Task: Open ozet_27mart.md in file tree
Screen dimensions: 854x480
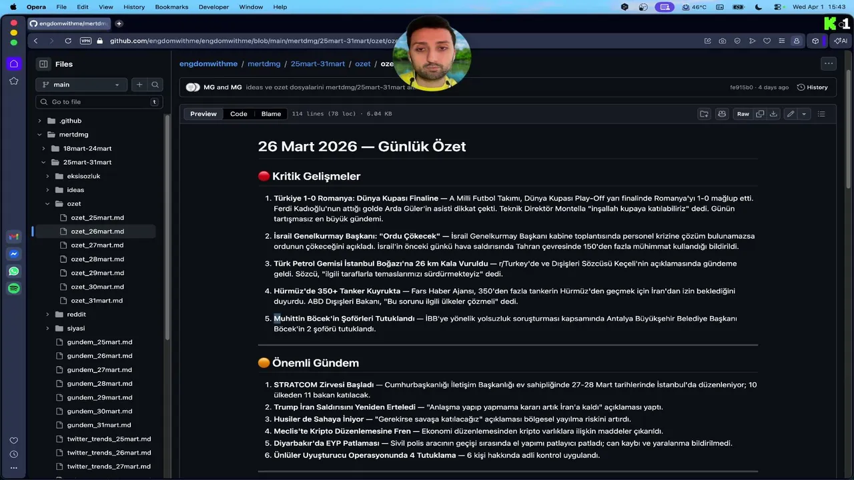Action: pos(97,245)
